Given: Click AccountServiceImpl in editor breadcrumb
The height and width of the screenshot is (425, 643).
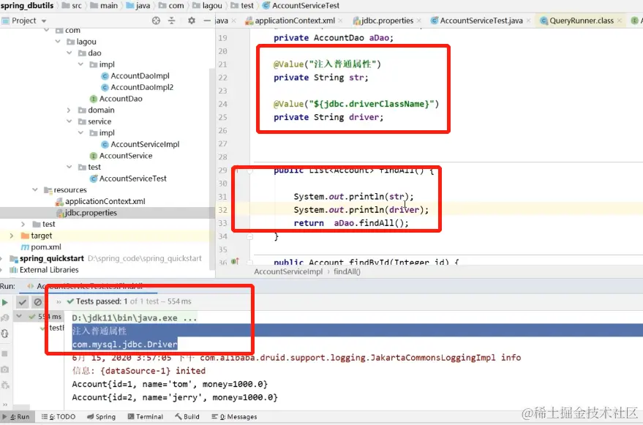Looking at the screenshot, I should [x=288, y=271].
